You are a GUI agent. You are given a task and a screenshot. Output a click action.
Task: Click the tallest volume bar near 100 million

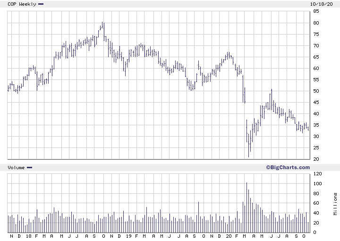(x=247, y=207)
